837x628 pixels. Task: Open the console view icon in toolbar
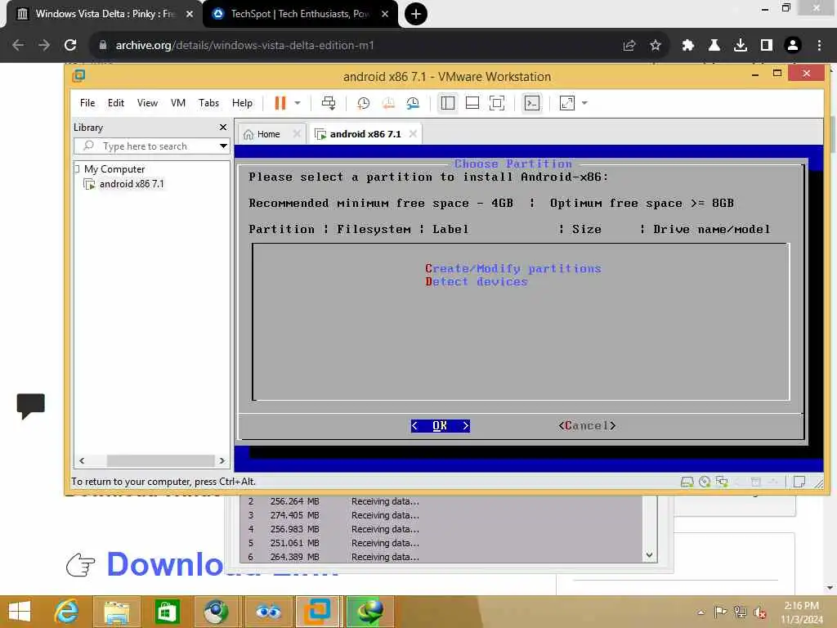(532, 103)
